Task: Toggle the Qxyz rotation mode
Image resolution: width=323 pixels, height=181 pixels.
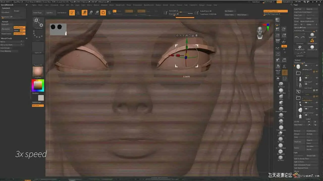Action: coord(284,46)
